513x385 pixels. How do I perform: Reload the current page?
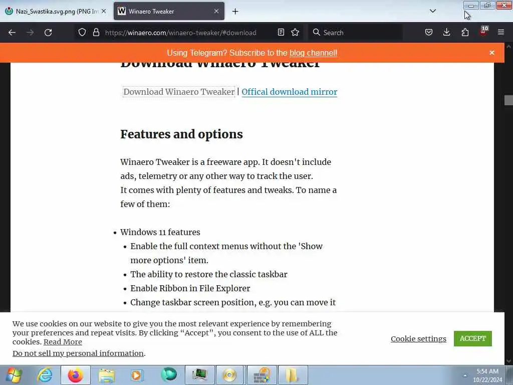click(x=48, y=33)
